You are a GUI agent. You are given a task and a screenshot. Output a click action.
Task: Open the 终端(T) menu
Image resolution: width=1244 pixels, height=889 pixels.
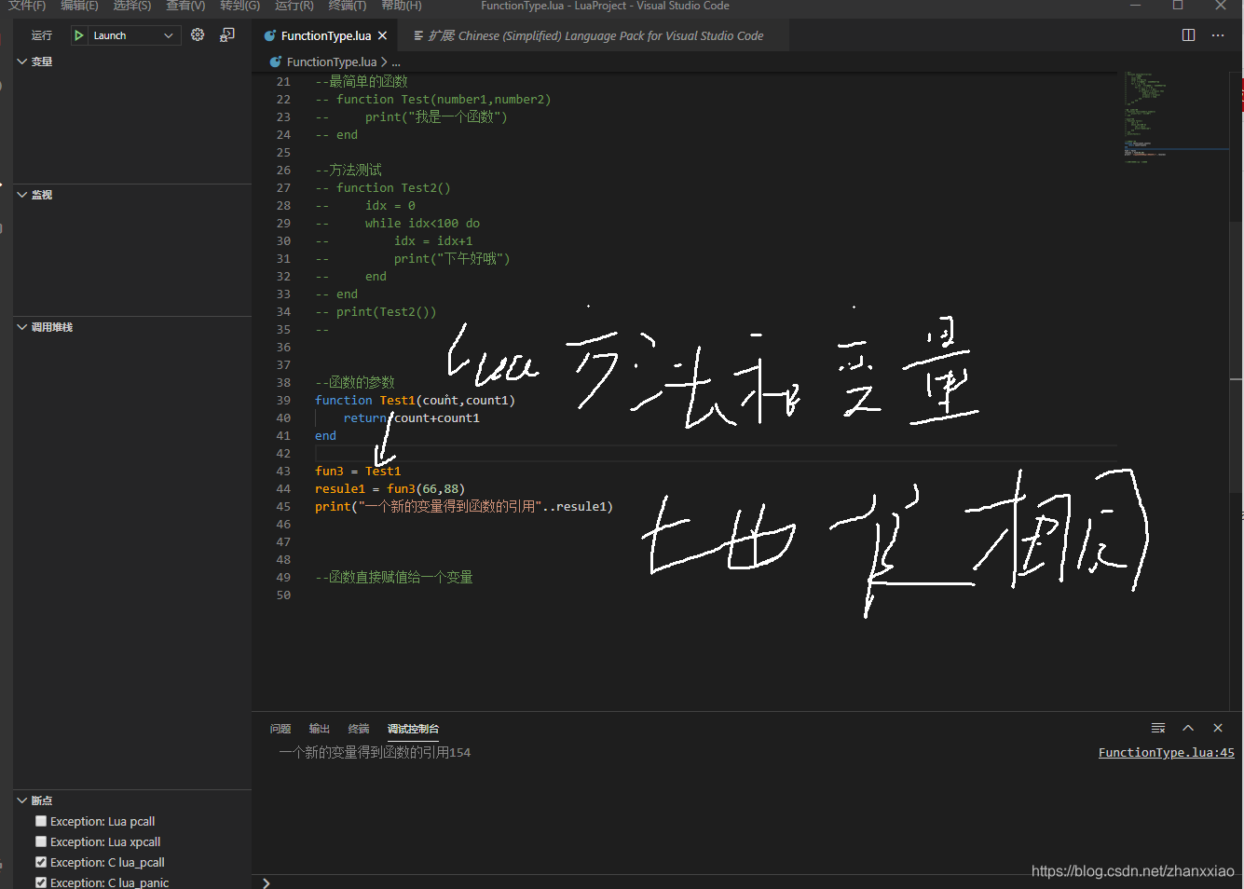point(348,6)
